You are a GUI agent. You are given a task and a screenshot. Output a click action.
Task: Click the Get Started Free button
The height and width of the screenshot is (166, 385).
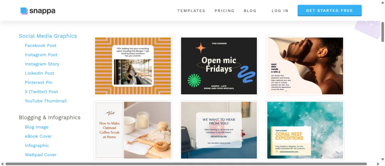tap(329, 11)
